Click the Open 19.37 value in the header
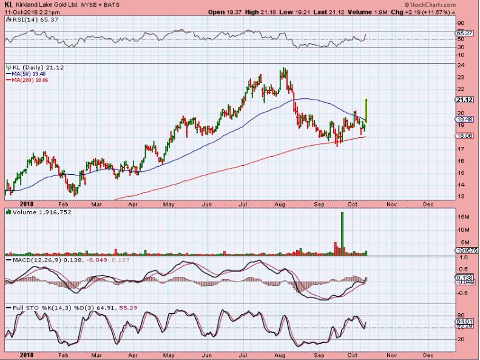This screenshot has width=480, height=360. (225, 12)
